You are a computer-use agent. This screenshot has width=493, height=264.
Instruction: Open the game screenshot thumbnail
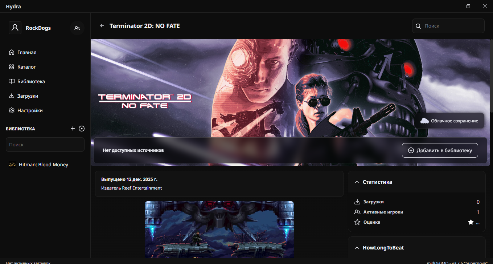point(219,229)
